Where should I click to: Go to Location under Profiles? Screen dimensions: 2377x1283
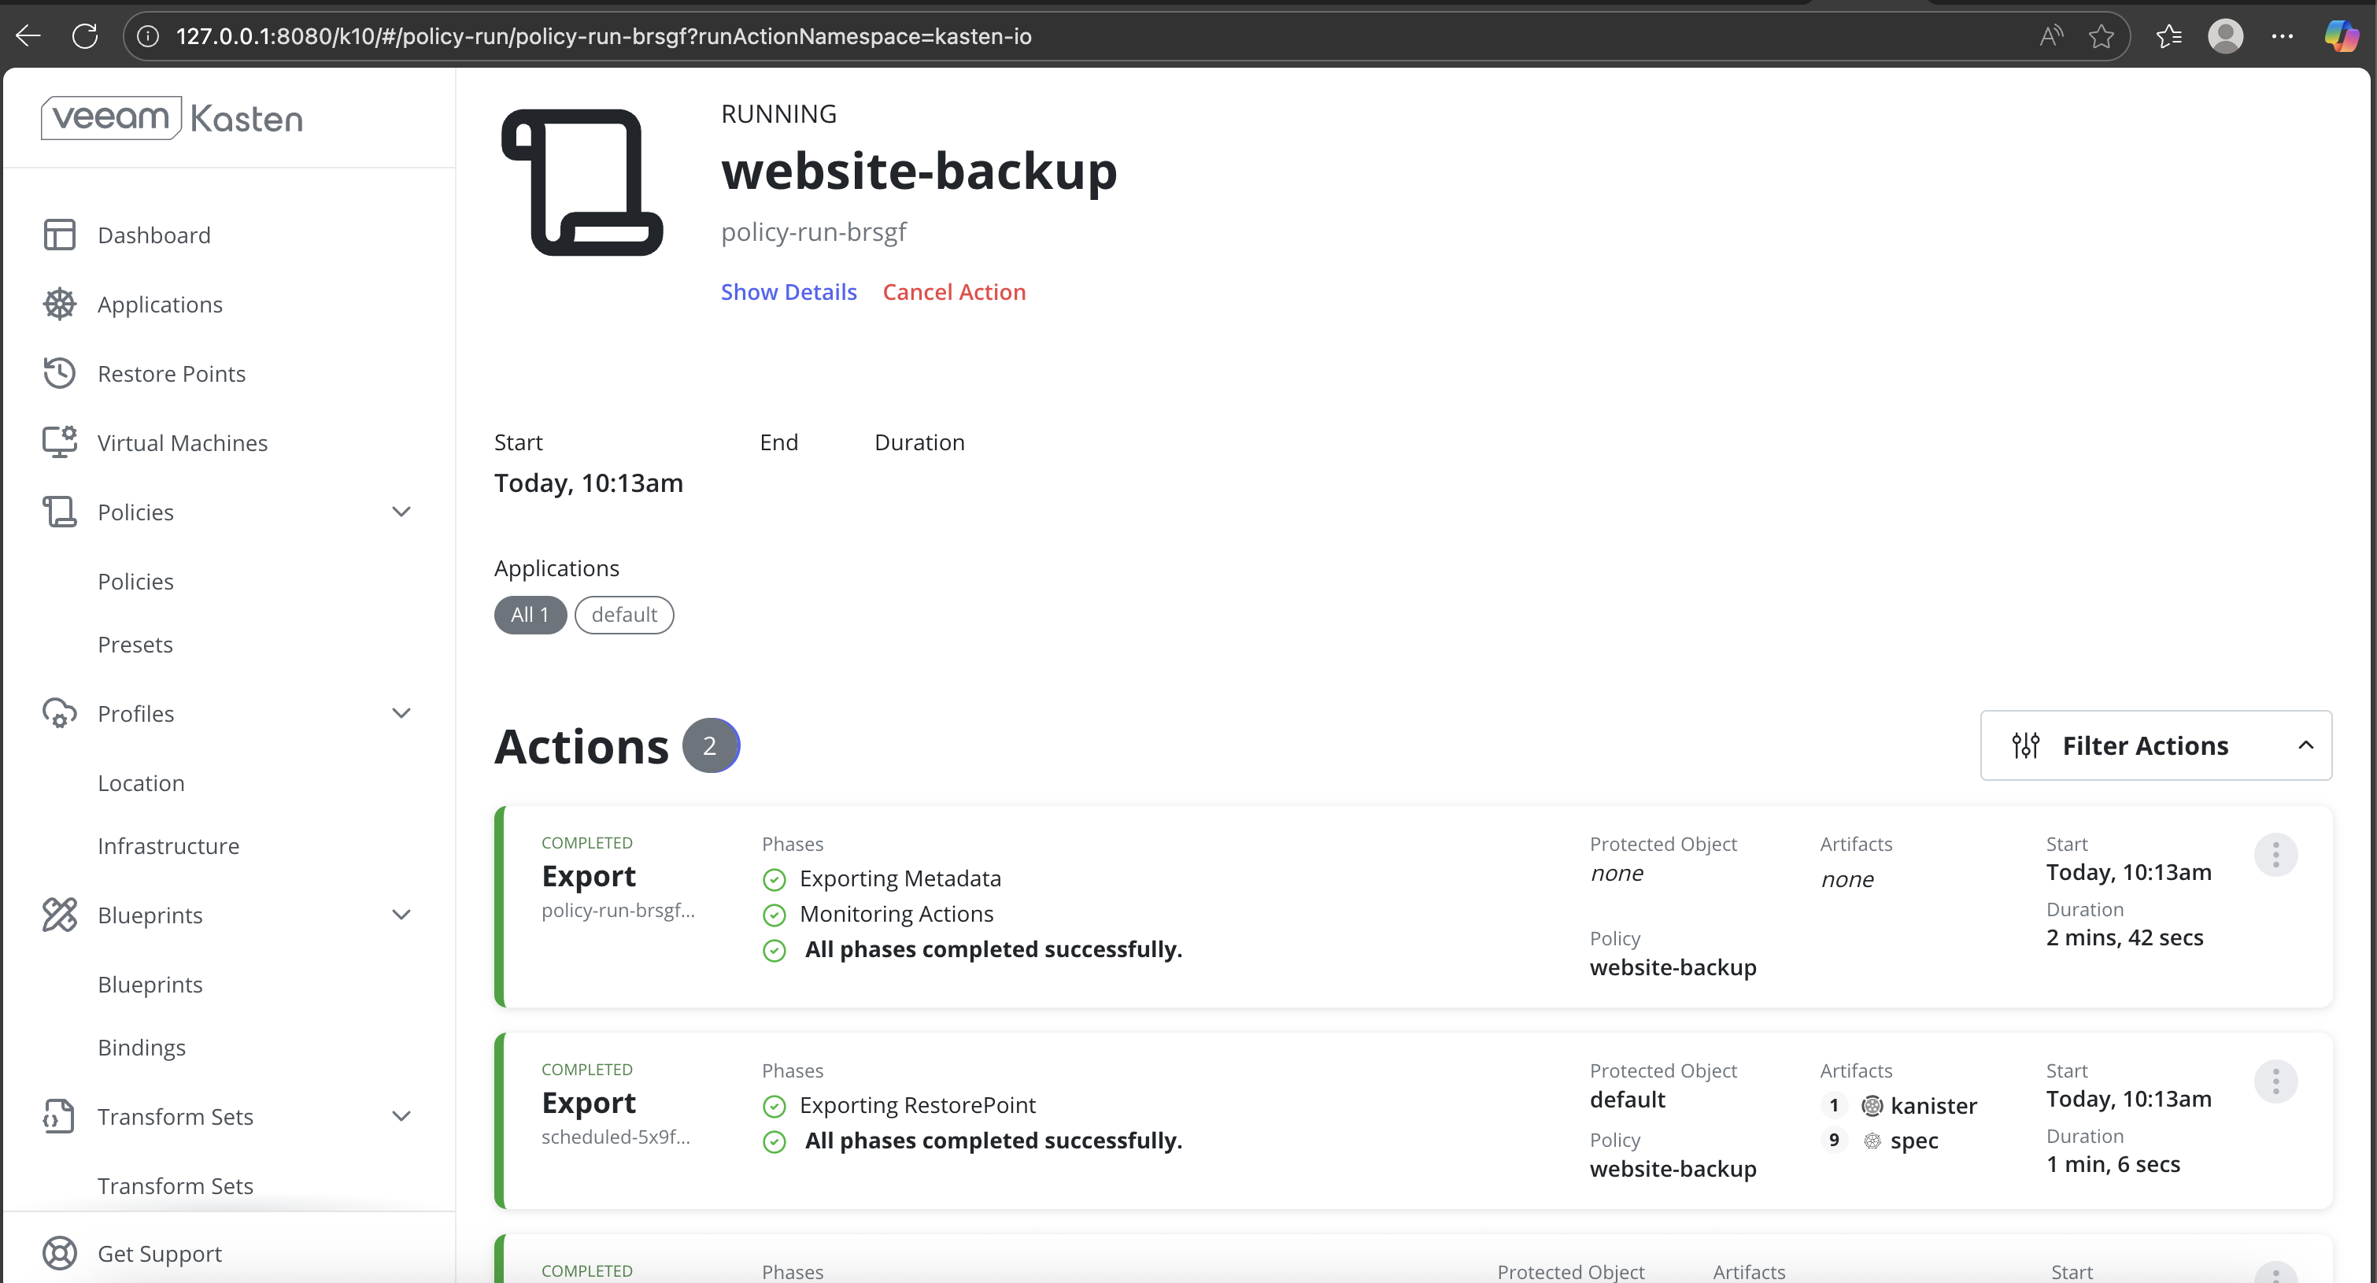[x=140, y=782]
